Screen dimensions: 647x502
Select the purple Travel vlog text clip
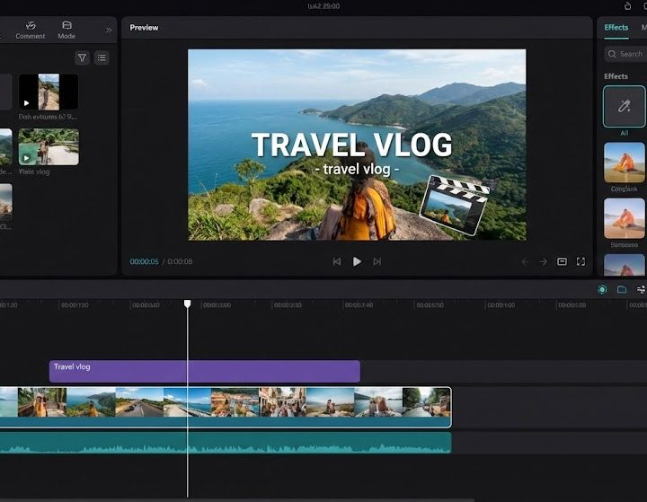[x=205, y=371]
